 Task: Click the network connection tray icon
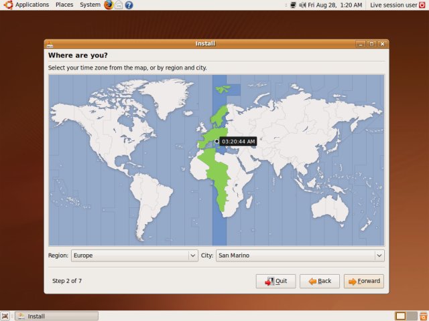[x=293, y=5]
